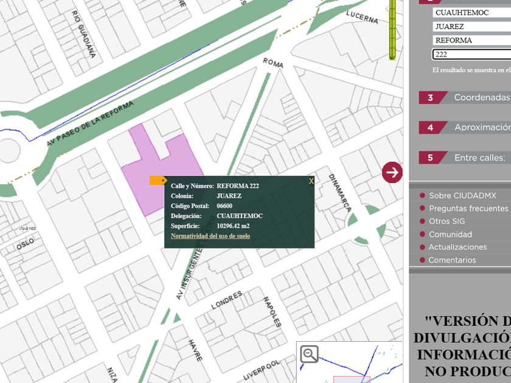Click the CUAUHTEMOC delegation field

pos(471,12)
